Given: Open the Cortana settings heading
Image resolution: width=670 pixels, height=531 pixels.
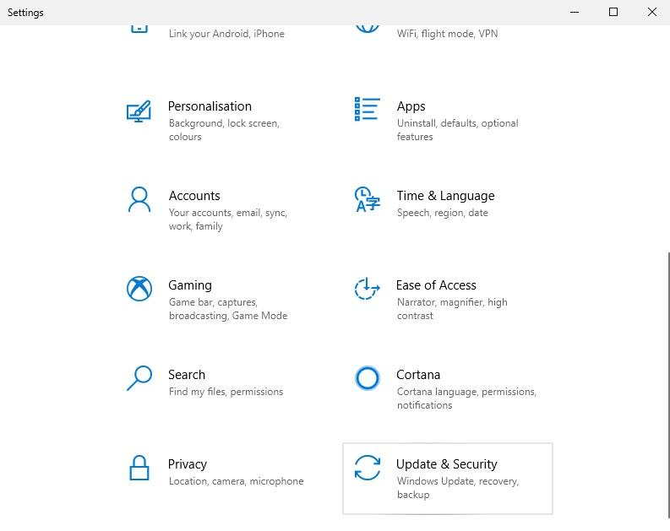Looking at the screenshot, I should (x=418, y=374).
